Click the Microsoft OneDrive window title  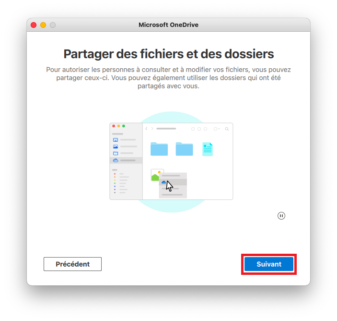coord(168,25)
